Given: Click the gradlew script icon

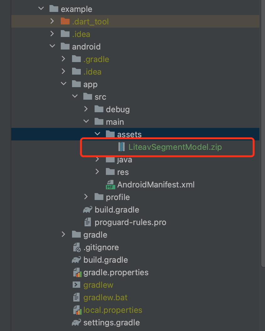Looking at the screenshot, I should [x=76, y=285].
